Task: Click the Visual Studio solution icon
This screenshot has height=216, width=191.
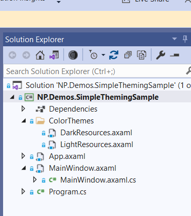Action: (x=17, y=85)
